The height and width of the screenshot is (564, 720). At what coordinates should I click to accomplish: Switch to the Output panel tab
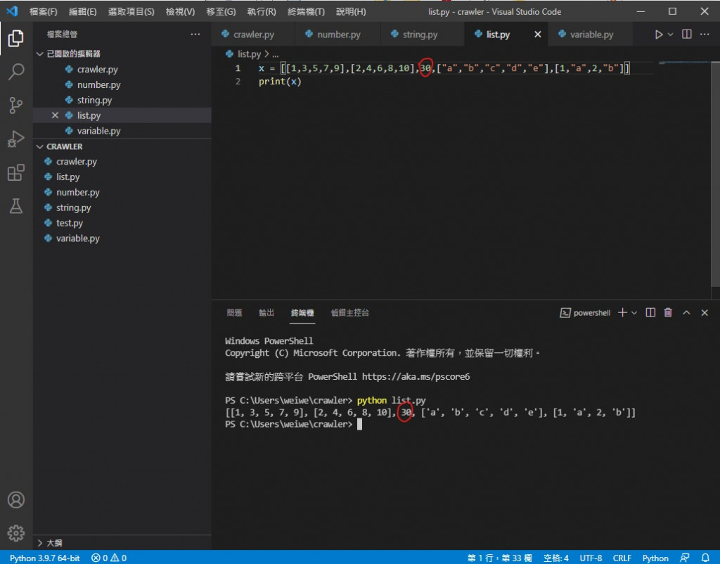pyautogui.click(x=266, y=313)
